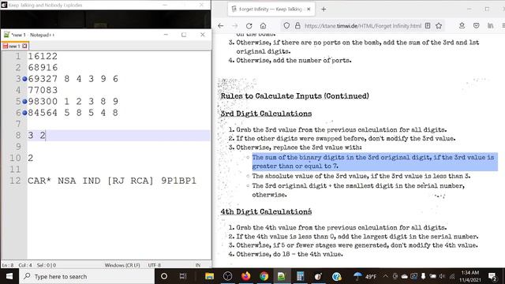
Task: Switch to the Keep Talking game taskbar icon
Action: (318, 276)
